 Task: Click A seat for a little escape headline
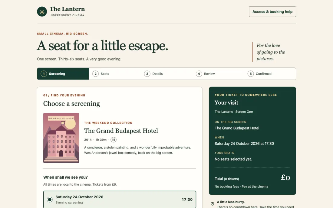[102, 46]
